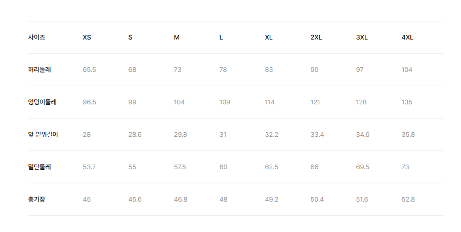The height and width of the screenshot is (232, 461).
Task: Click the 사이즈 header cell
Action: [37, 37]
